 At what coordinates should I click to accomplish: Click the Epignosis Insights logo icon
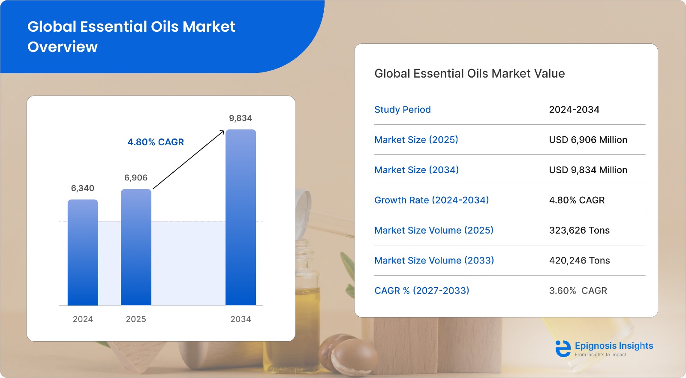(x=563, y=349)
